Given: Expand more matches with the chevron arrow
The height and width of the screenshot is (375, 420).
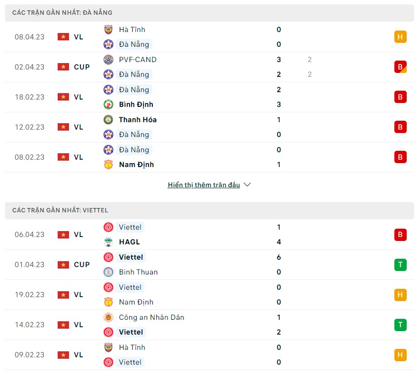Looking at the screenshot, I should (x=247, y=185).
